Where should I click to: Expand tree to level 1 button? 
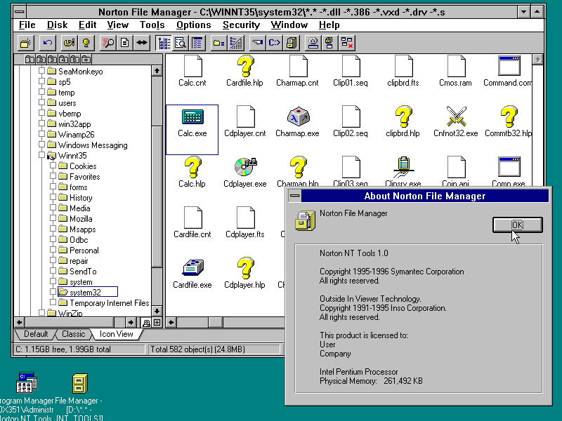pos(30,60)
